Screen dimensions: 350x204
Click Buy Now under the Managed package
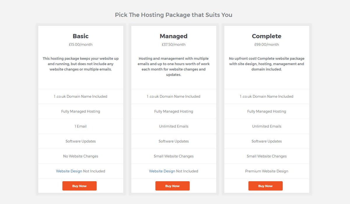click(172, 186)
